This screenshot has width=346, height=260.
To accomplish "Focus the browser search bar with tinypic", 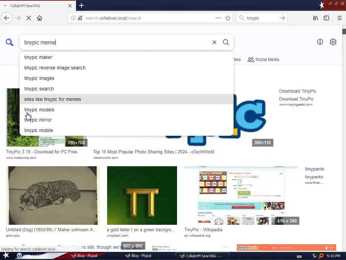I will pyautogui.click(x=262, y=18).
